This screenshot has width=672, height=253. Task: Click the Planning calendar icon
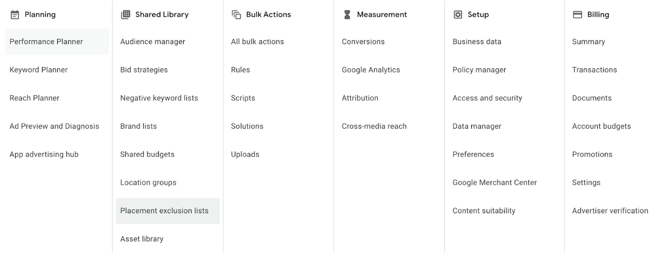[15, 15]
